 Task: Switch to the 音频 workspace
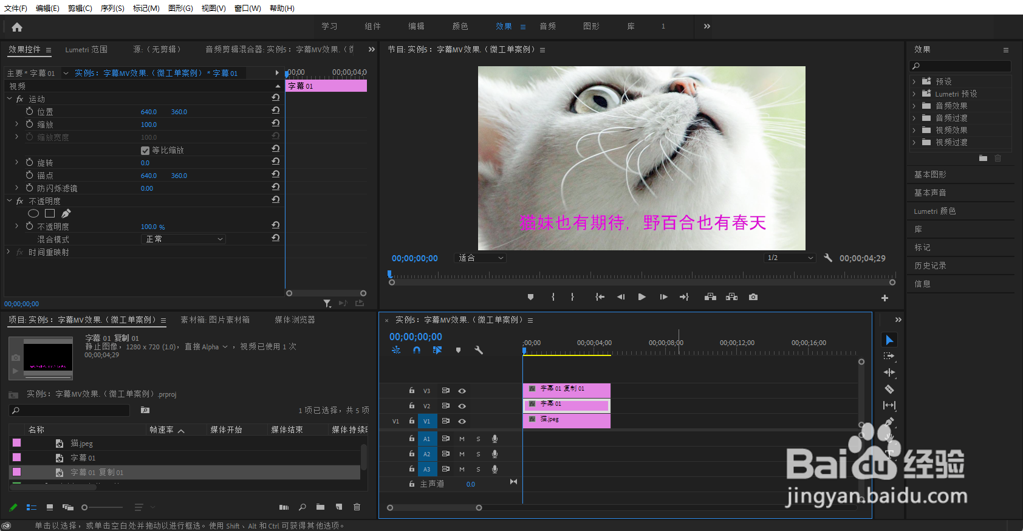[547, 26]
